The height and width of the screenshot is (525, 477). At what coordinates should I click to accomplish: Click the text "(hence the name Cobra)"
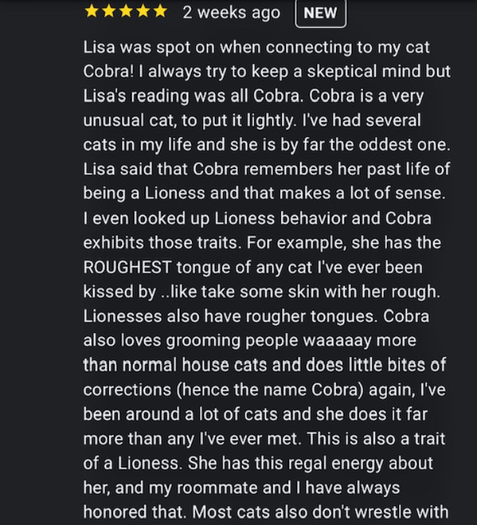click(269, 389)
